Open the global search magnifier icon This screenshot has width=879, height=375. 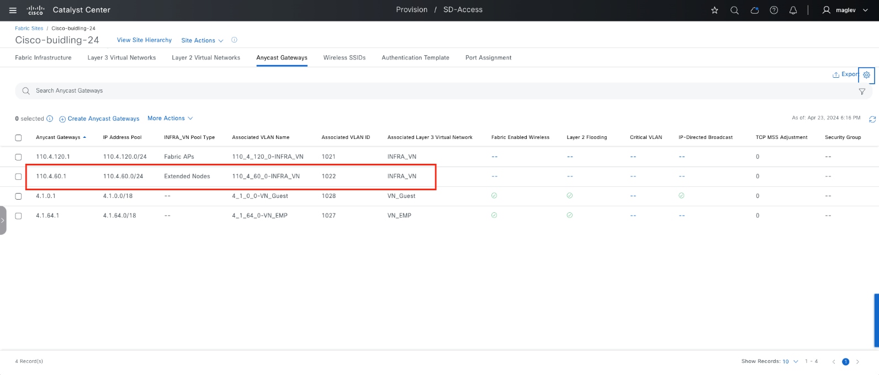734,10
